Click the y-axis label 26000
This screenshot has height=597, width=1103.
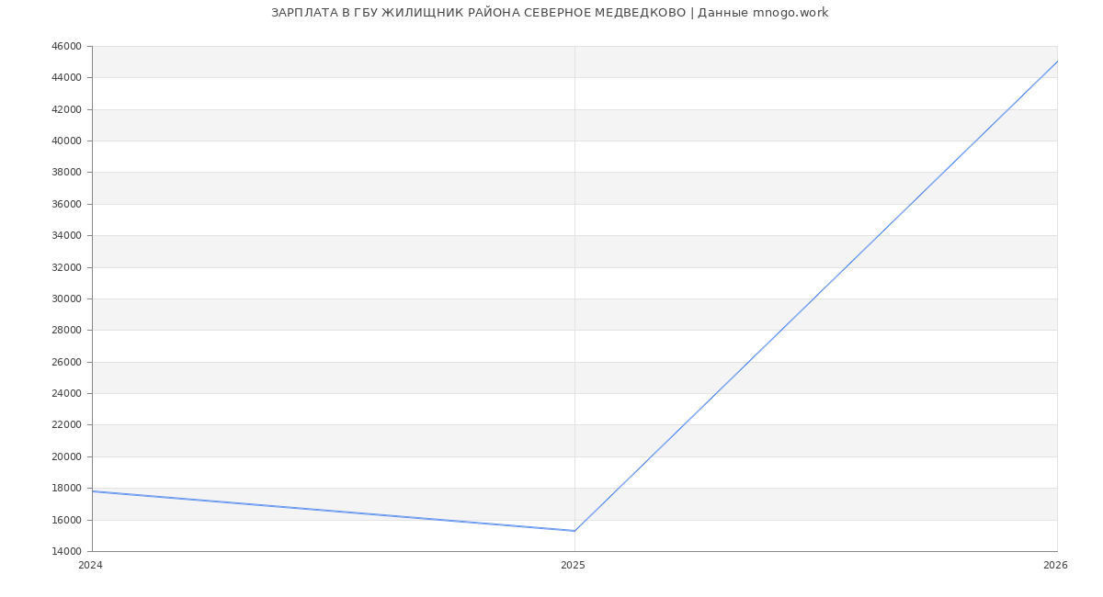pyautogui.click(x=68, y=362)
